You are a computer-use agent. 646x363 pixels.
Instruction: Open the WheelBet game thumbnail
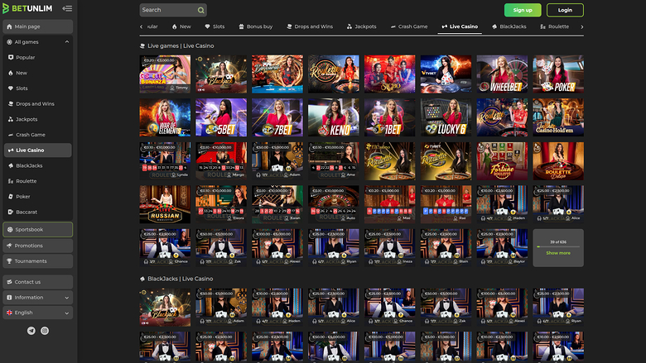click(x=502, y=73)
